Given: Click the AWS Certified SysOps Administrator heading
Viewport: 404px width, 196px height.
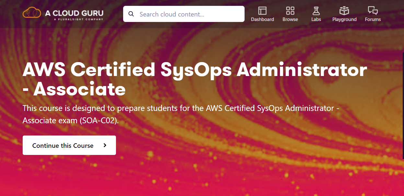Looking at the screenshot, I should click(195, 79).
